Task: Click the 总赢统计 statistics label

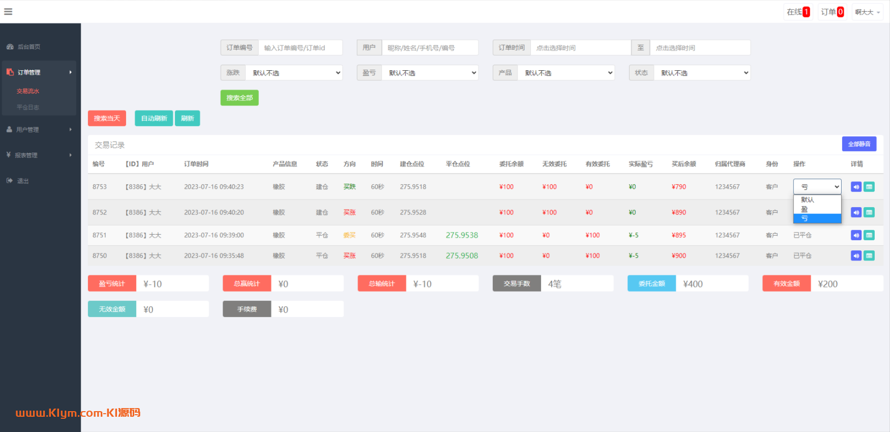Action: tap(247, 283)
